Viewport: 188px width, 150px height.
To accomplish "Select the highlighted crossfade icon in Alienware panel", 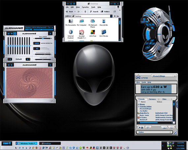I will 15,34.
